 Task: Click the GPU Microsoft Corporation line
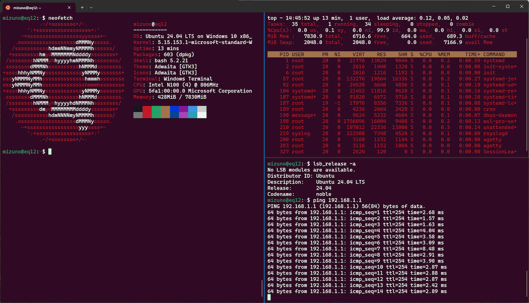[x=193, y=91]
